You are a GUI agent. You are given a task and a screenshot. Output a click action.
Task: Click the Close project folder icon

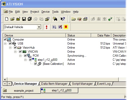click(18, 19)
